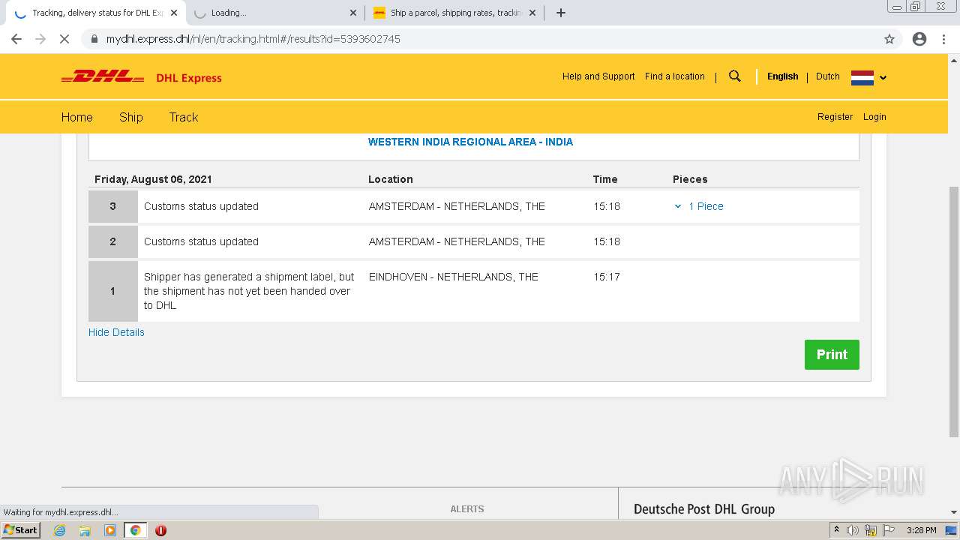Close the Tracking delivery status tab

coord(174,13)
